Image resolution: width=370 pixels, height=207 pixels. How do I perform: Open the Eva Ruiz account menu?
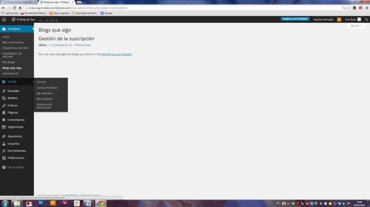(x=353, y=19)
